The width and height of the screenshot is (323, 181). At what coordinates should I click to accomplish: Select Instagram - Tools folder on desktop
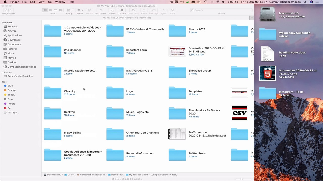(267, 93)
